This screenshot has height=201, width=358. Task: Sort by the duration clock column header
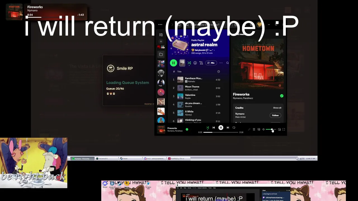(x=218, y=71)
